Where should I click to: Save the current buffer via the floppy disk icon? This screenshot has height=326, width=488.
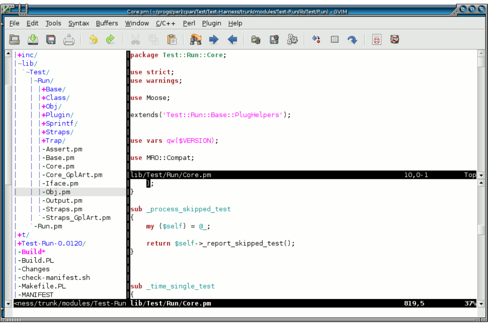tap(50, 39)
